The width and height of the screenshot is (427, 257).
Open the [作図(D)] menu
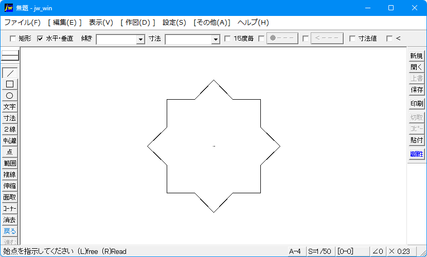138,23
